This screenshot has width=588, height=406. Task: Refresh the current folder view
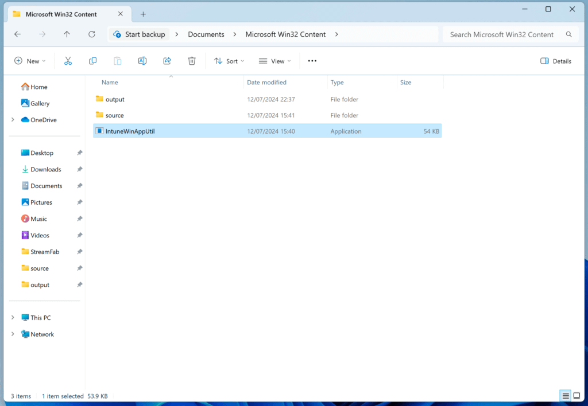[92, 34]
